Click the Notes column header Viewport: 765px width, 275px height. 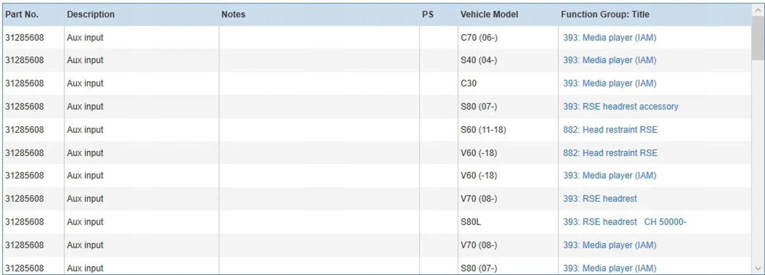click(x=233, y=14)
